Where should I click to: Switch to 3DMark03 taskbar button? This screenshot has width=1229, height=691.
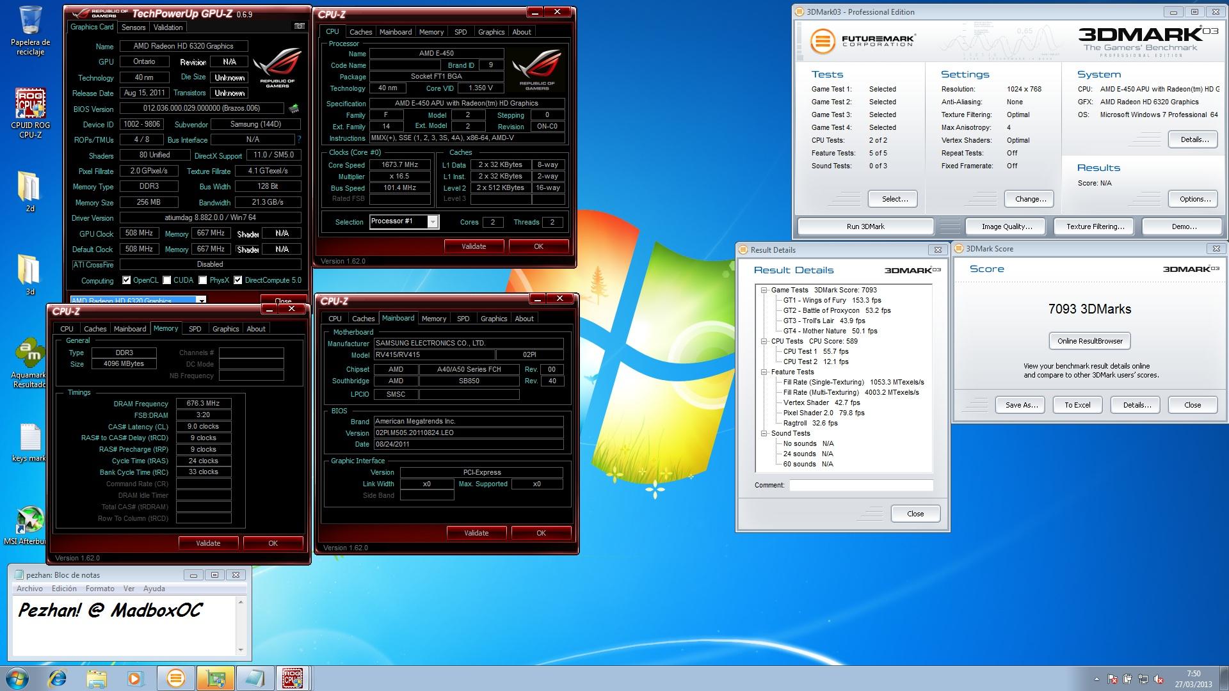(176, 678)
